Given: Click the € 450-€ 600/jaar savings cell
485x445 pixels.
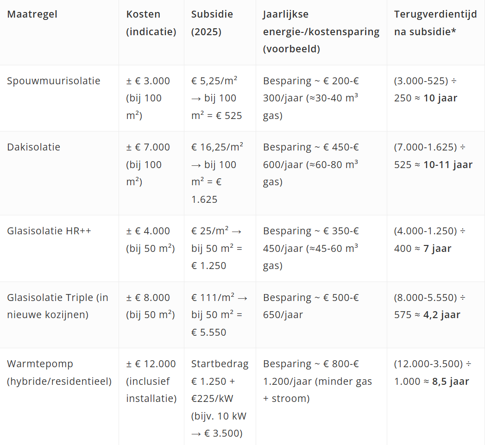Looking at the screenshot, I should tap(311, 164).
